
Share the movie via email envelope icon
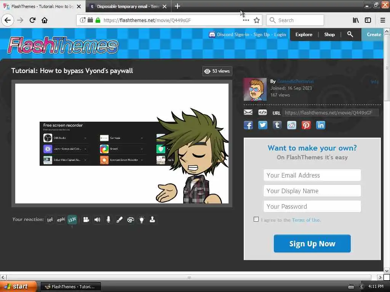click(x=248, y=113)
